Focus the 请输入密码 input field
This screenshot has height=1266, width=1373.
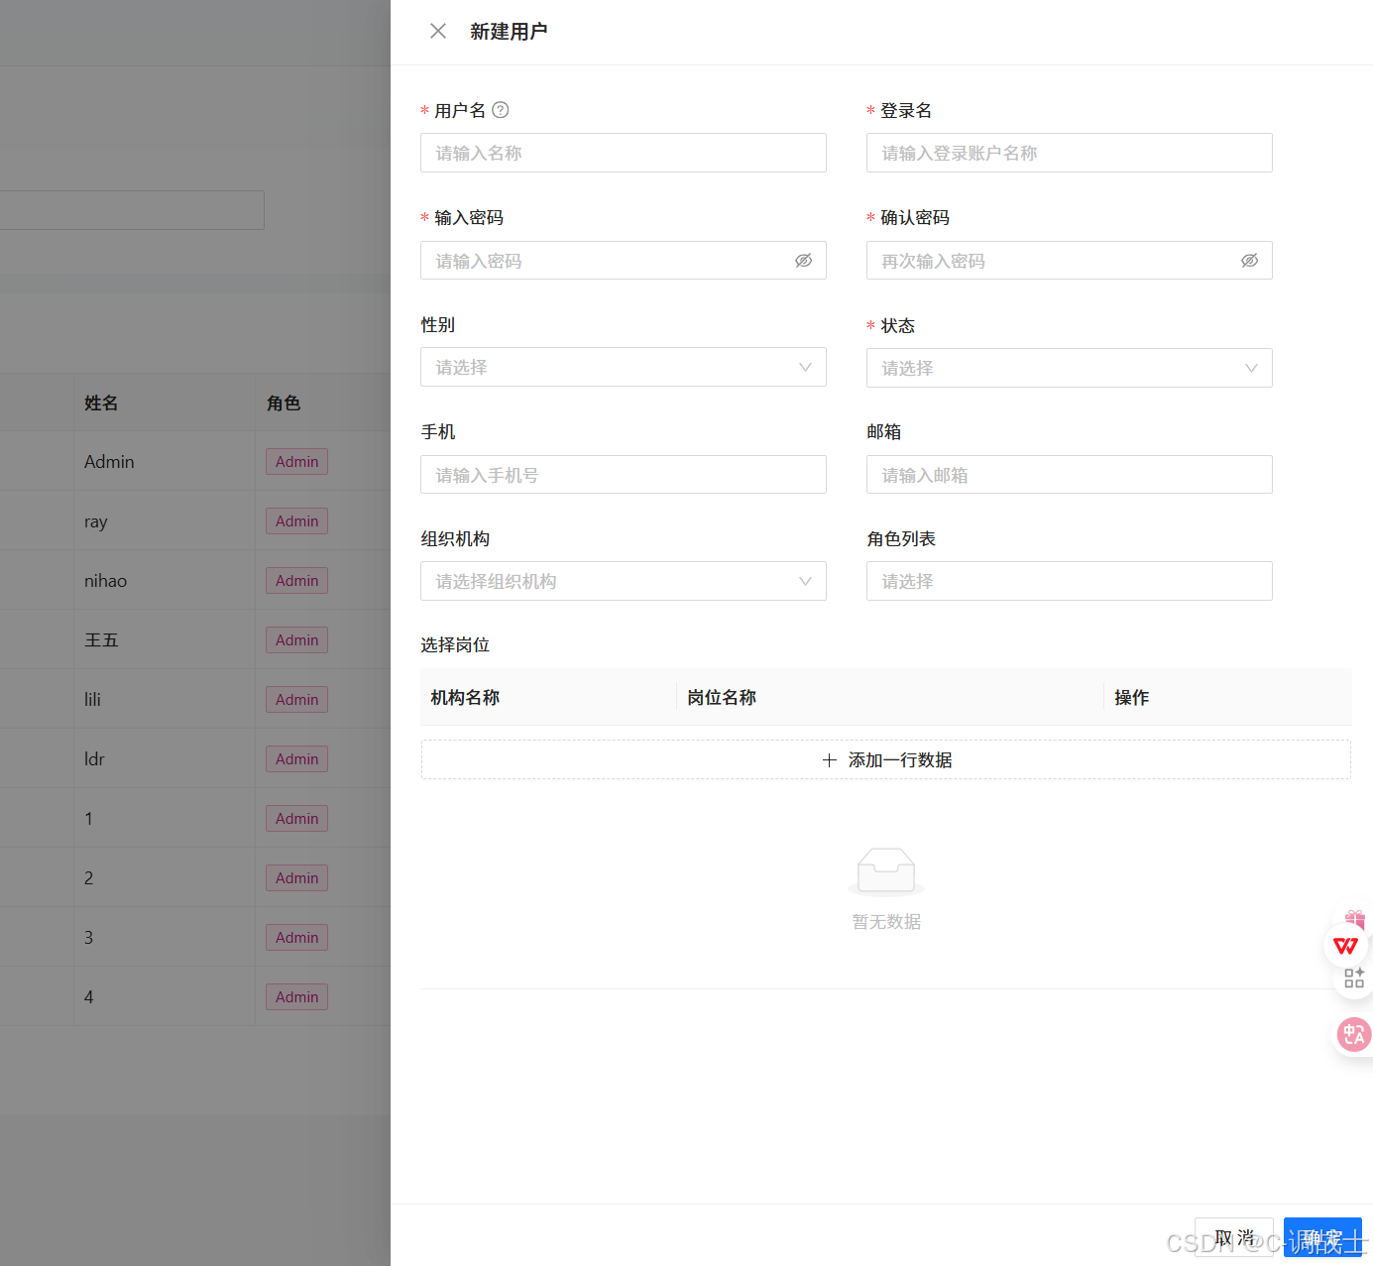624,261
